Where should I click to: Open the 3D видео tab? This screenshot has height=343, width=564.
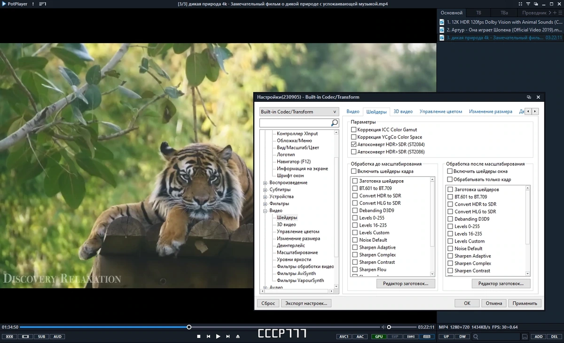click(x=403, y=112)
